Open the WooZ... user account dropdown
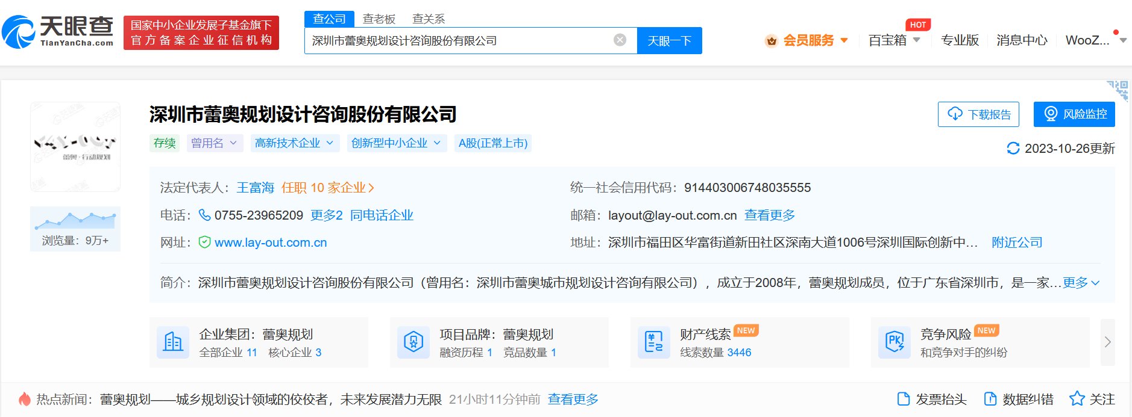Screen dimensions: 1132x417 (x=1122, y=40)
